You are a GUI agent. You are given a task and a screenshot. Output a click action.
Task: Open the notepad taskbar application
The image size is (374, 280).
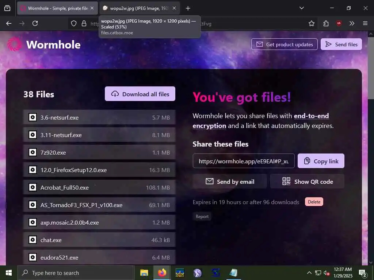coord(233,273)
